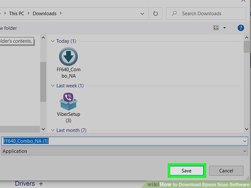Image resolution: width=251 pixels, height=188 pixels.
Task: Open the Help question mark icon
Action: (241, 28)
